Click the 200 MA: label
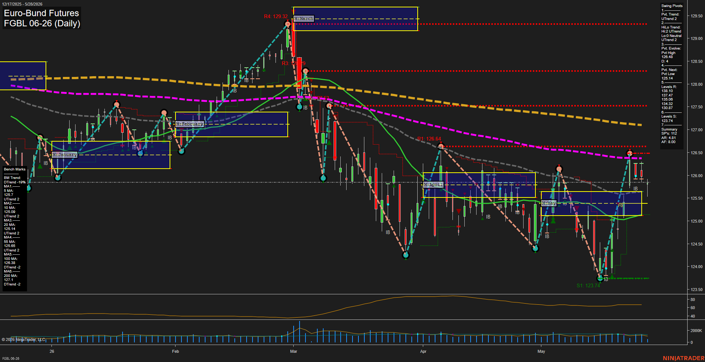 tap(10, 276)
